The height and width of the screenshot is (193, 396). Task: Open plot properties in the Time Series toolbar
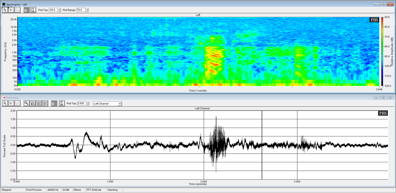click(55, 103)
